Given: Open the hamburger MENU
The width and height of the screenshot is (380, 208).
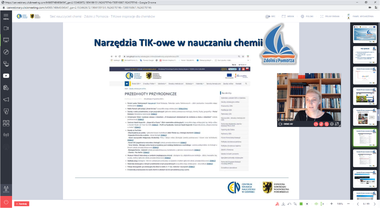Looking at the screenshot, I should pyautogui.click(x=6, y=16).
